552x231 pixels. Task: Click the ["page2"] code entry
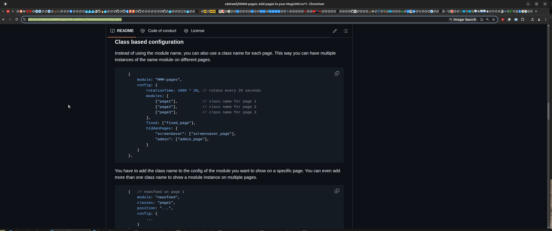coord(166,107)
